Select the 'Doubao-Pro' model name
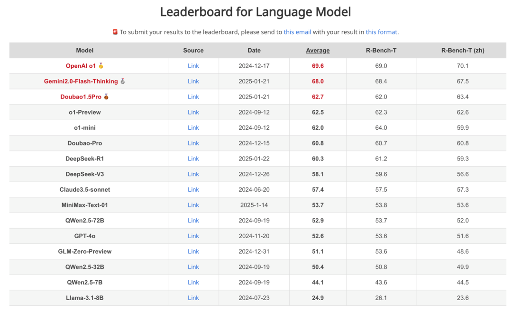512x311 pixels. [x=84, y=143]
